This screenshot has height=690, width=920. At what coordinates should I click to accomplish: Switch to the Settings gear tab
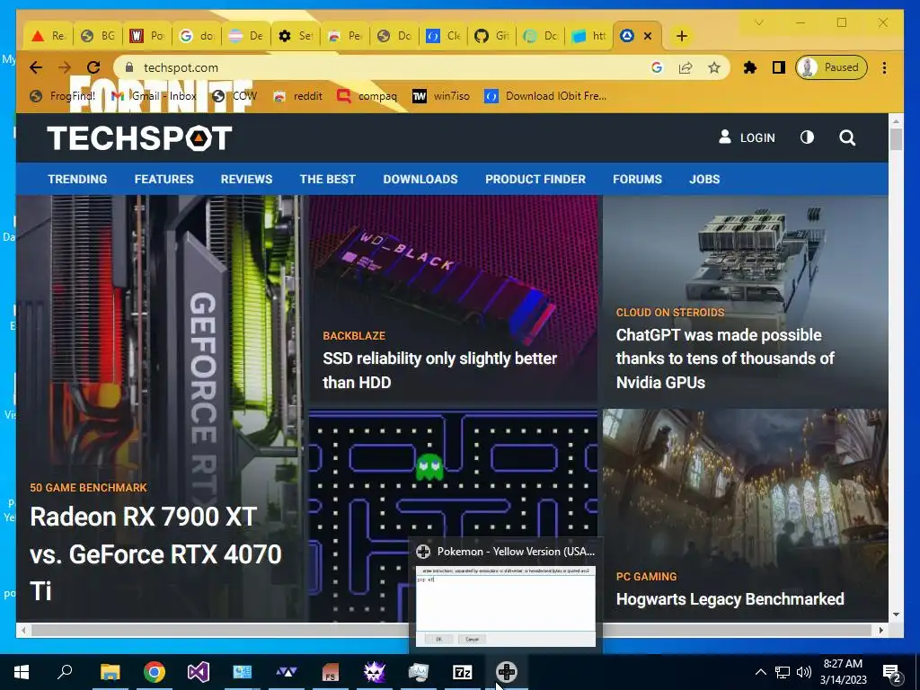pos(295,36)
